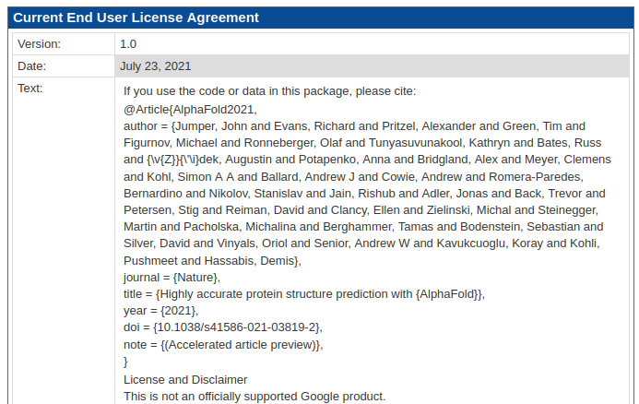
Task: Click the Date row label
Action: click(32, 66)
